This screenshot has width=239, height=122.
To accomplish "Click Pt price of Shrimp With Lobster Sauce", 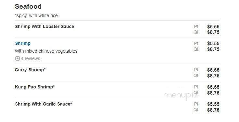I will coord(213,27).
